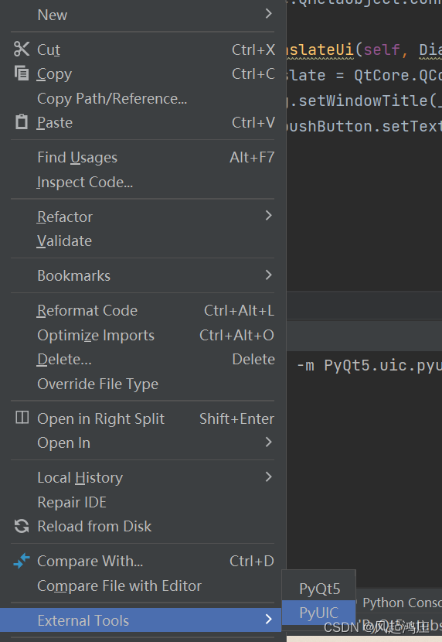
Task: Expand the Open In submenu chevron
Action: [x=268, y=442]
